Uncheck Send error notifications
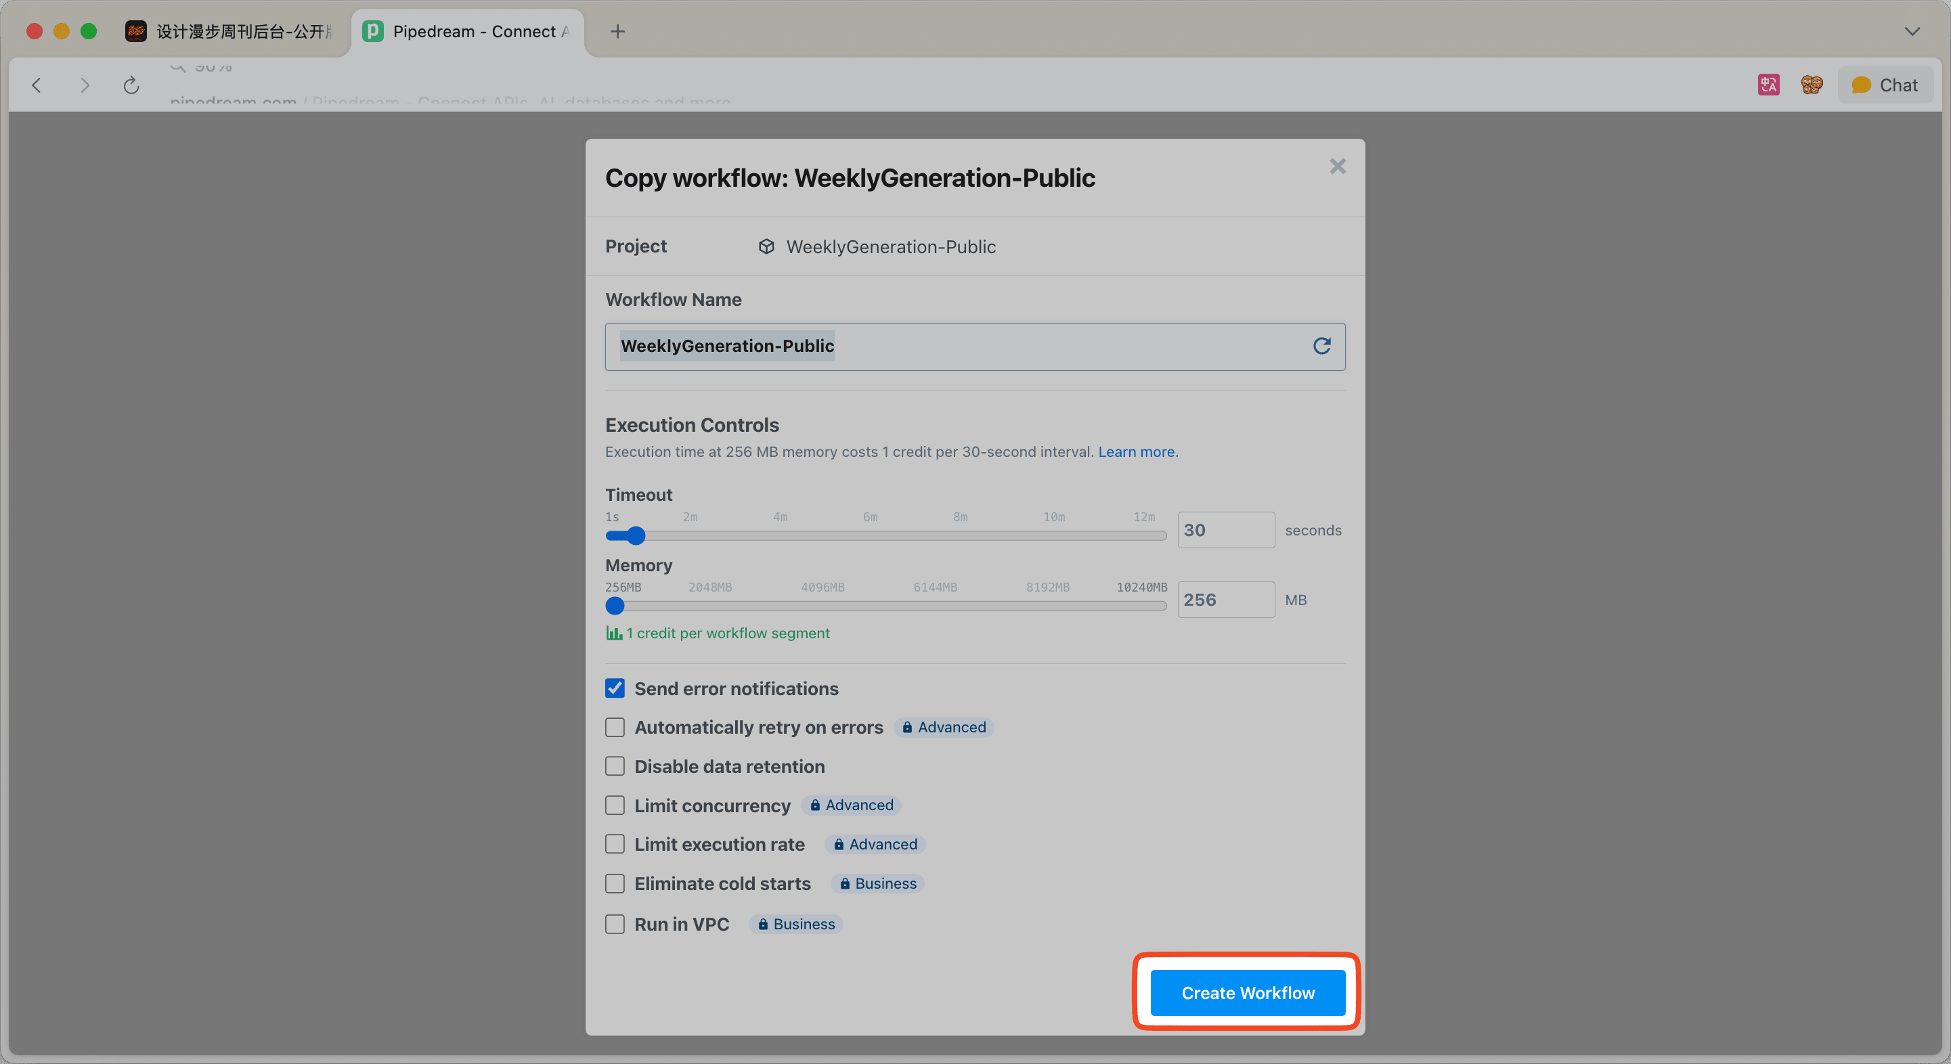The height and width of the screenshot is (1064, 1951). pos(615,688)
